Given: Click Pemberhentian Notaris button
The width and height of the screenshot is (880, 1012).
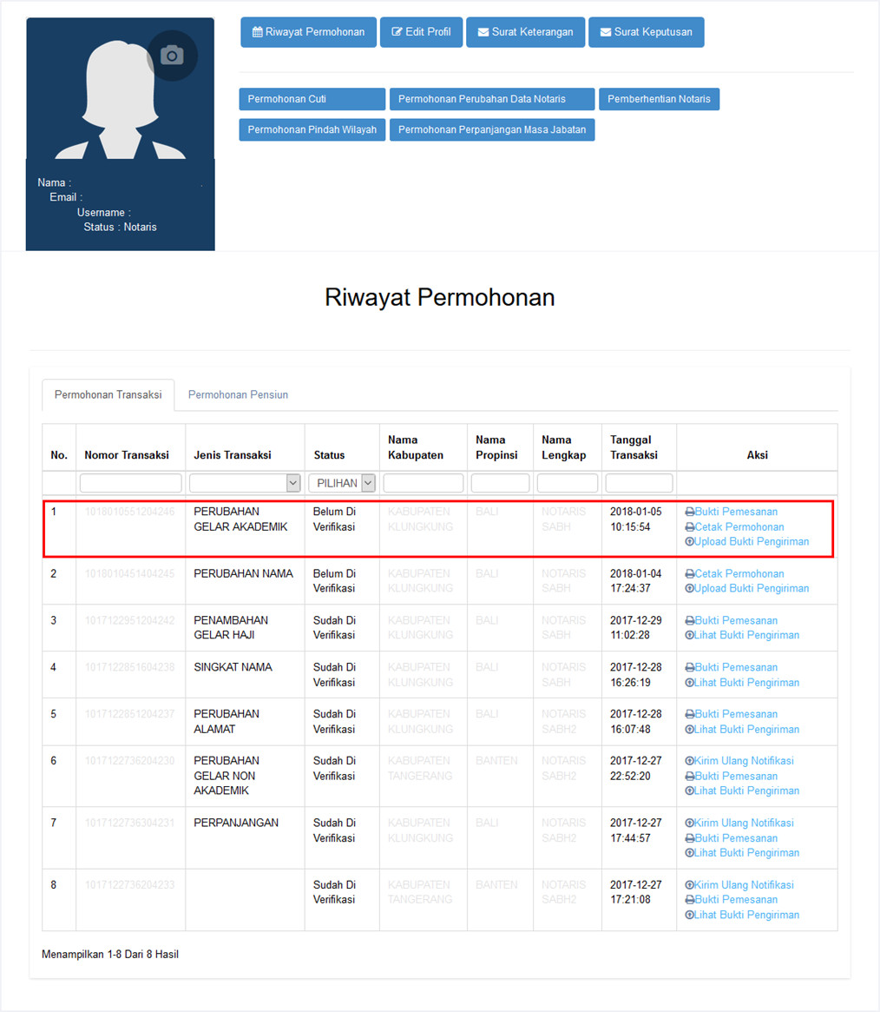Looking at the screenshot, I should coord(659,99).
